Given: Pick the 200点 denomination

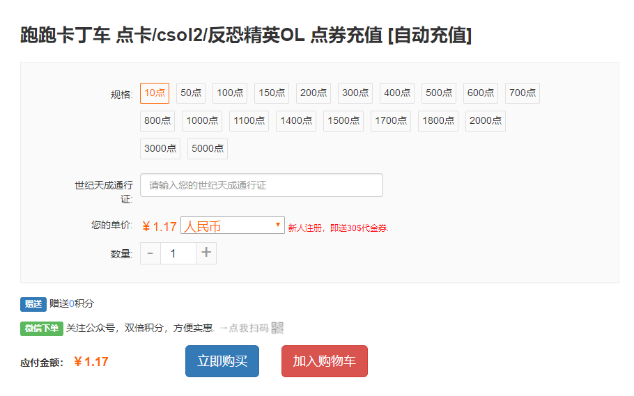Looking at the screenshot, I should pyautogui.click(x=314, y=93).
